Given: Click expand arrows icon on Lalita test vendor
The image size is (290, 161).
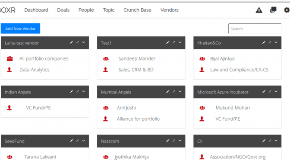Looking at the screenshot, I should click(78, 42).
